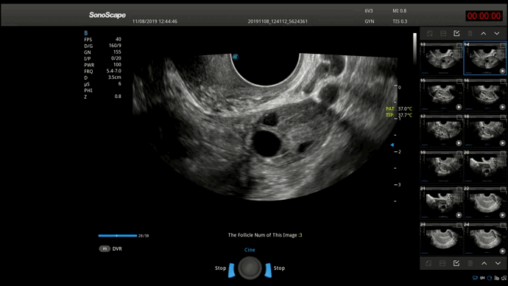Viewport: 508px width, 286px height.
Task: Click the rightmost connected-devices tray icon
Action: point(504,278)
